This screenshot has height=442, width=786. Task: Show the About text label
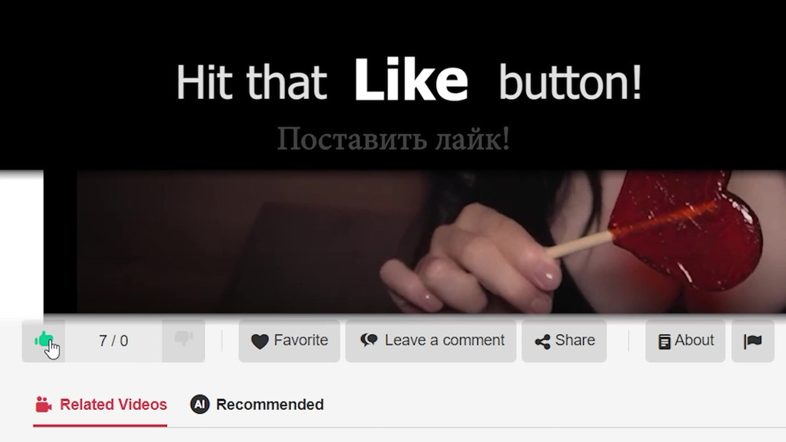tap(694, 341)
